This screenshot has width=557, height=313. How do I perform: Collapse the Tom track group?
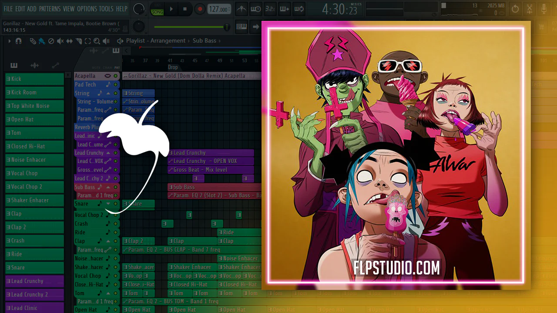click(108, 293)
